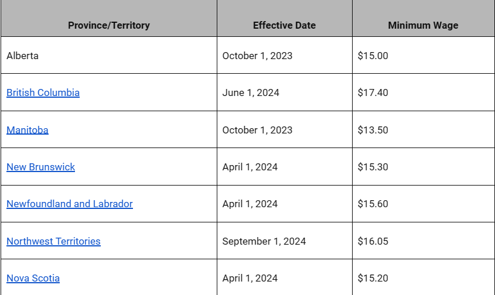The height and width of the screenshot is (295, 495).
Task: Select the Minimum Wage column header
Action: [423, 25]
